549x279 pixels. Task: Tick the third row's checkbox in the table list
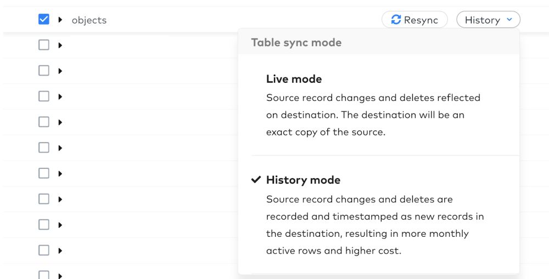tap(44, 71)
